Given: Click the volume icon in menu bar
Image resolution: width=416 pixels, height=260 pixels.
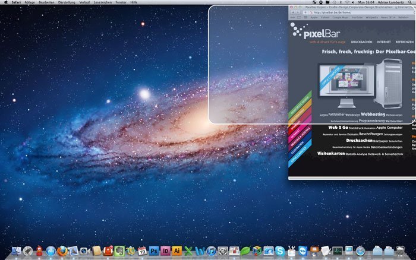Looking at the screenshot, I should click(353, 2).
